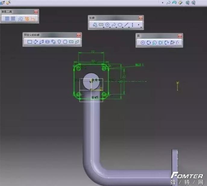This screenshot has width=207, height=186.
Task: Select the Ellipse tool
Action: point(120,25)
